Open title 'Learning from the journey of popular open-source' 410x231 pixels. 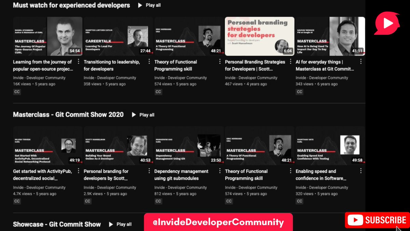[x=43, y=65]
